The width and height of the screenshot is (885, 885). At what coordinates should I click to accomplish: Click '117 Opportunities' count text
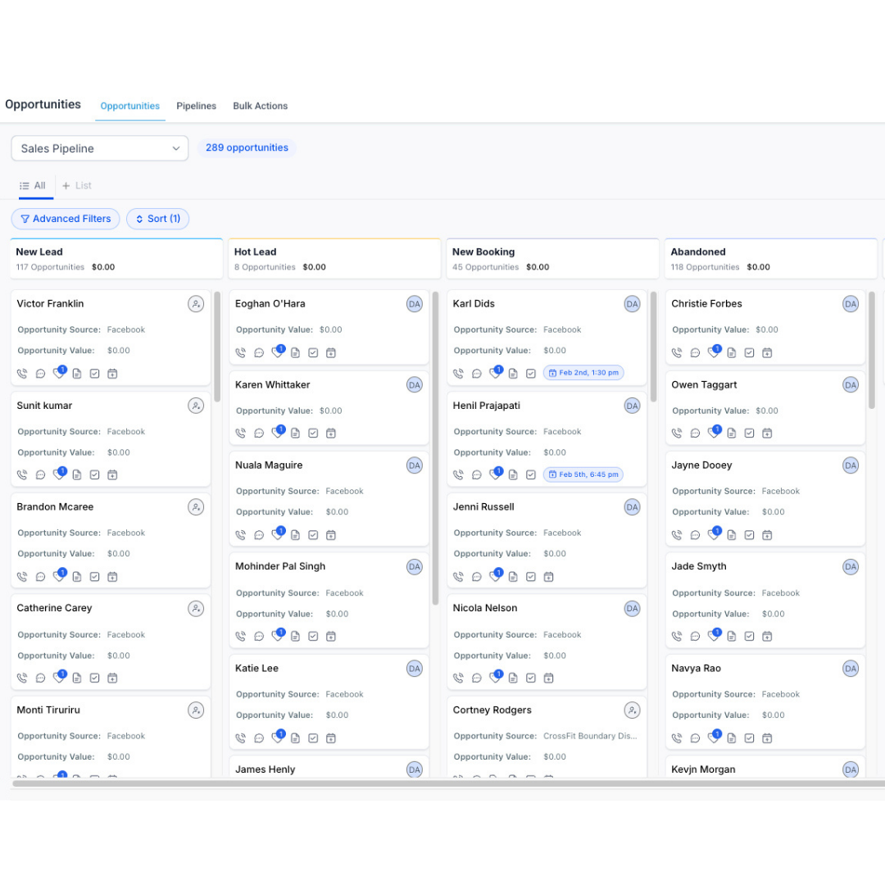point(50,267)
